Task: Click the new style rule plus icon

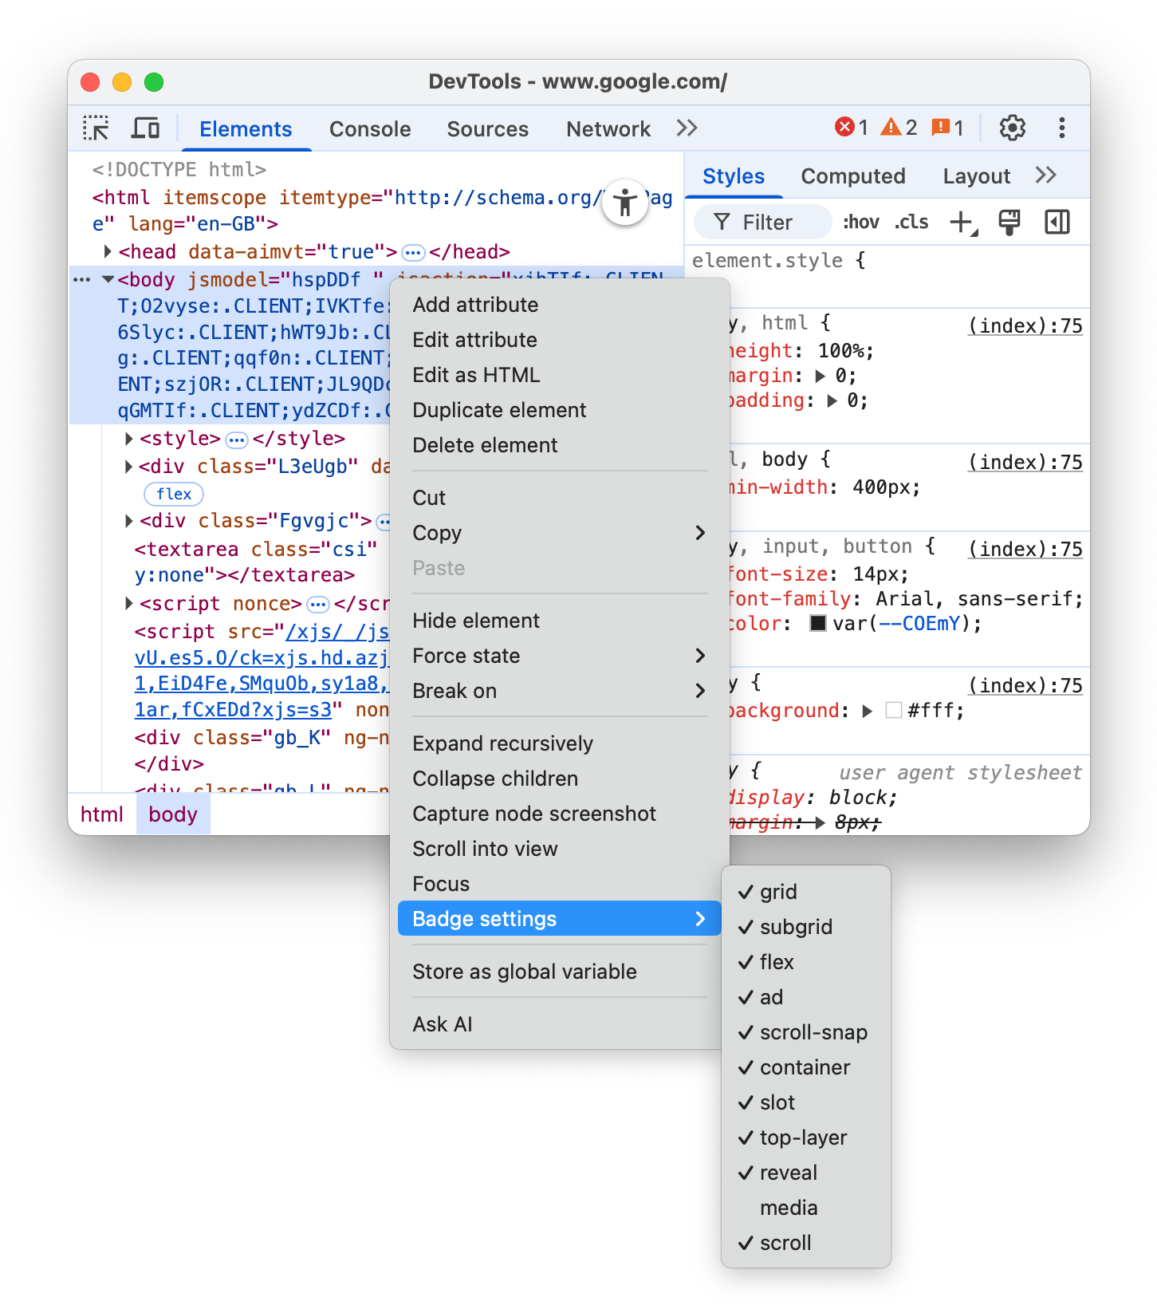Action: point(963,223)
